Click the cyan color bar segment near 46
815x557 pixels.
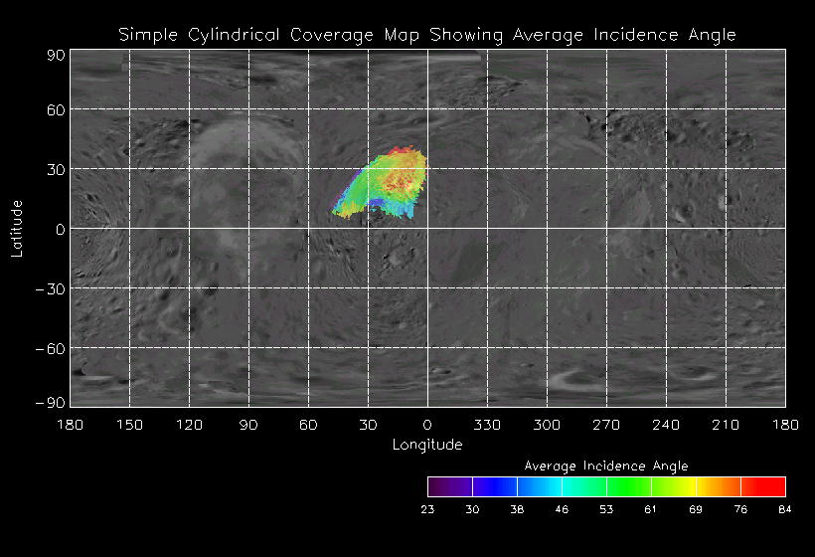pos(540,486)
